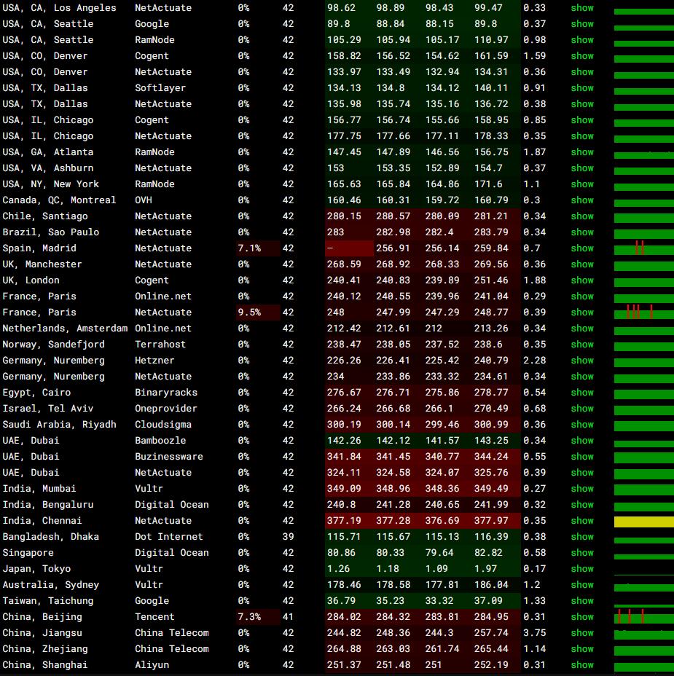The width and height of the screenshot is (674, 676).
Task: Click show link for Los Angeles NetActuate
Action: (x=582, y=8)
